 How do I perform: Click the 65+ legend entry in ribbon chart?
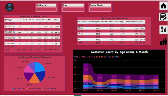(x=118, y=57)
